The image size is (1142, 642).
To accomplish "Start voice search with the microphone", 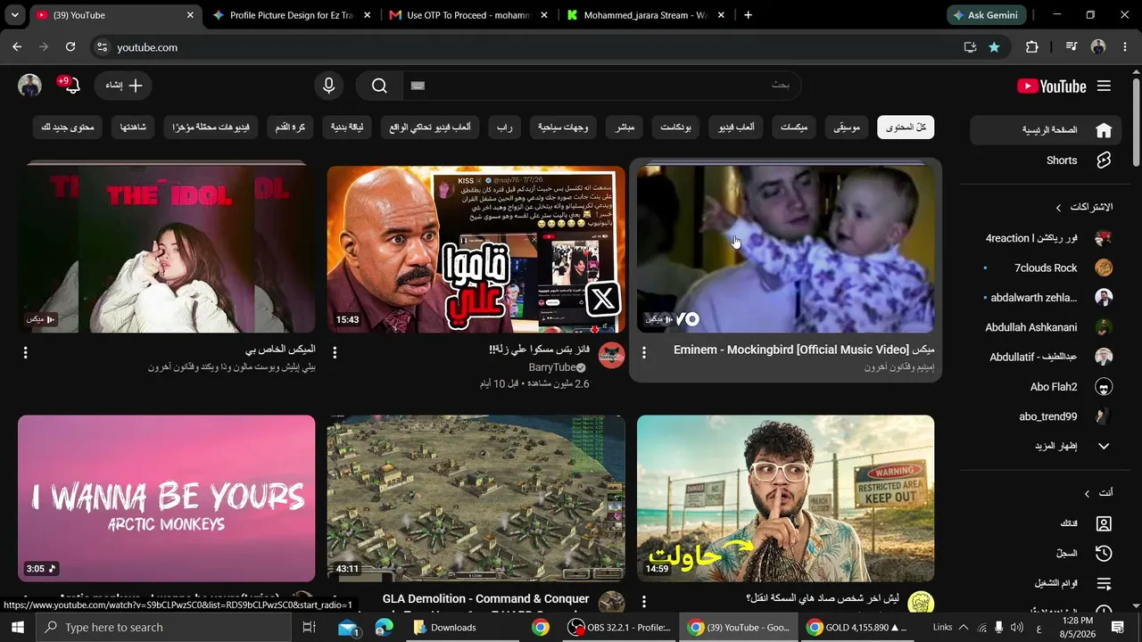I will click(x=329, y=86).
